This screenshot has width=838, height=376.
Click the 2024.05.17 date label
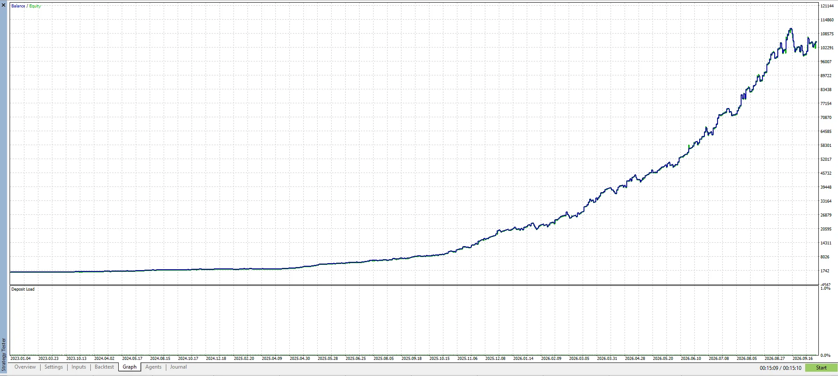click(x=132, y=359)
